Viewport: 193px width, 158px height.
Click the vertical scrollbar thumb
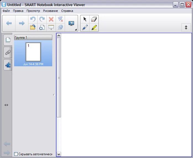(x=59, y=78)
